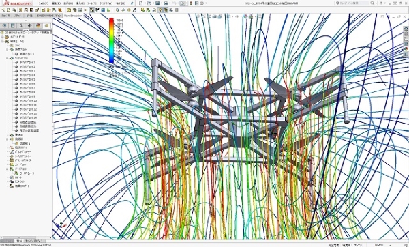Open the Appearances color ball in right task pane
Viewport: 409px width, 247px height.
coord(406,49)
